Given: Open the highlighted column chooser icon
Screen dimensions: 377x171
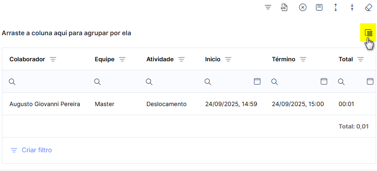Looking at the screenshot, I should [368, 32].
